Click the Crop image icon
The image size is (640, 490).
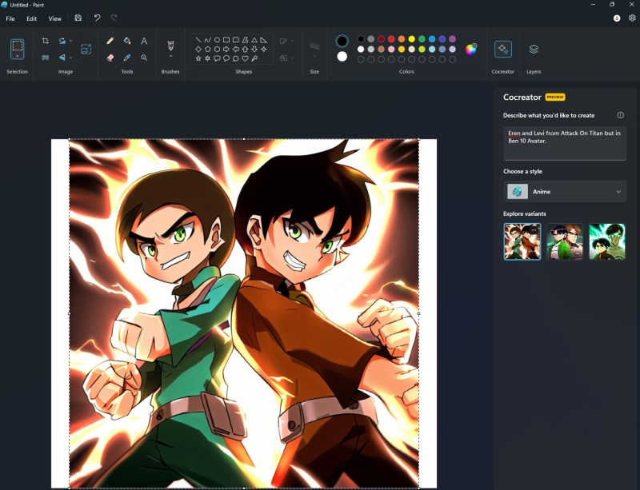click(46, 41)
